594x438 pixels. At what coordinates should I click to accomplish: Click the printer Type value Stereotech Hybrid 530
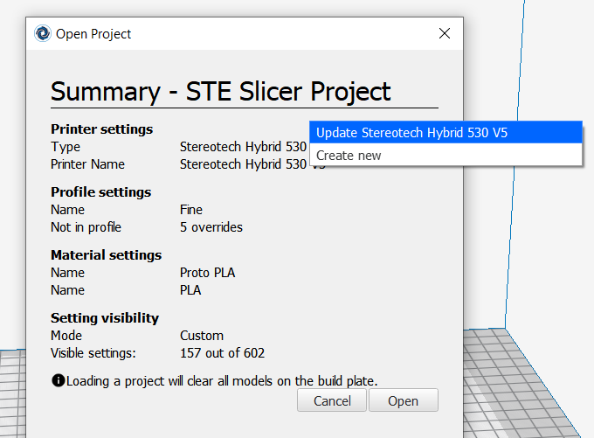point(243,147)
